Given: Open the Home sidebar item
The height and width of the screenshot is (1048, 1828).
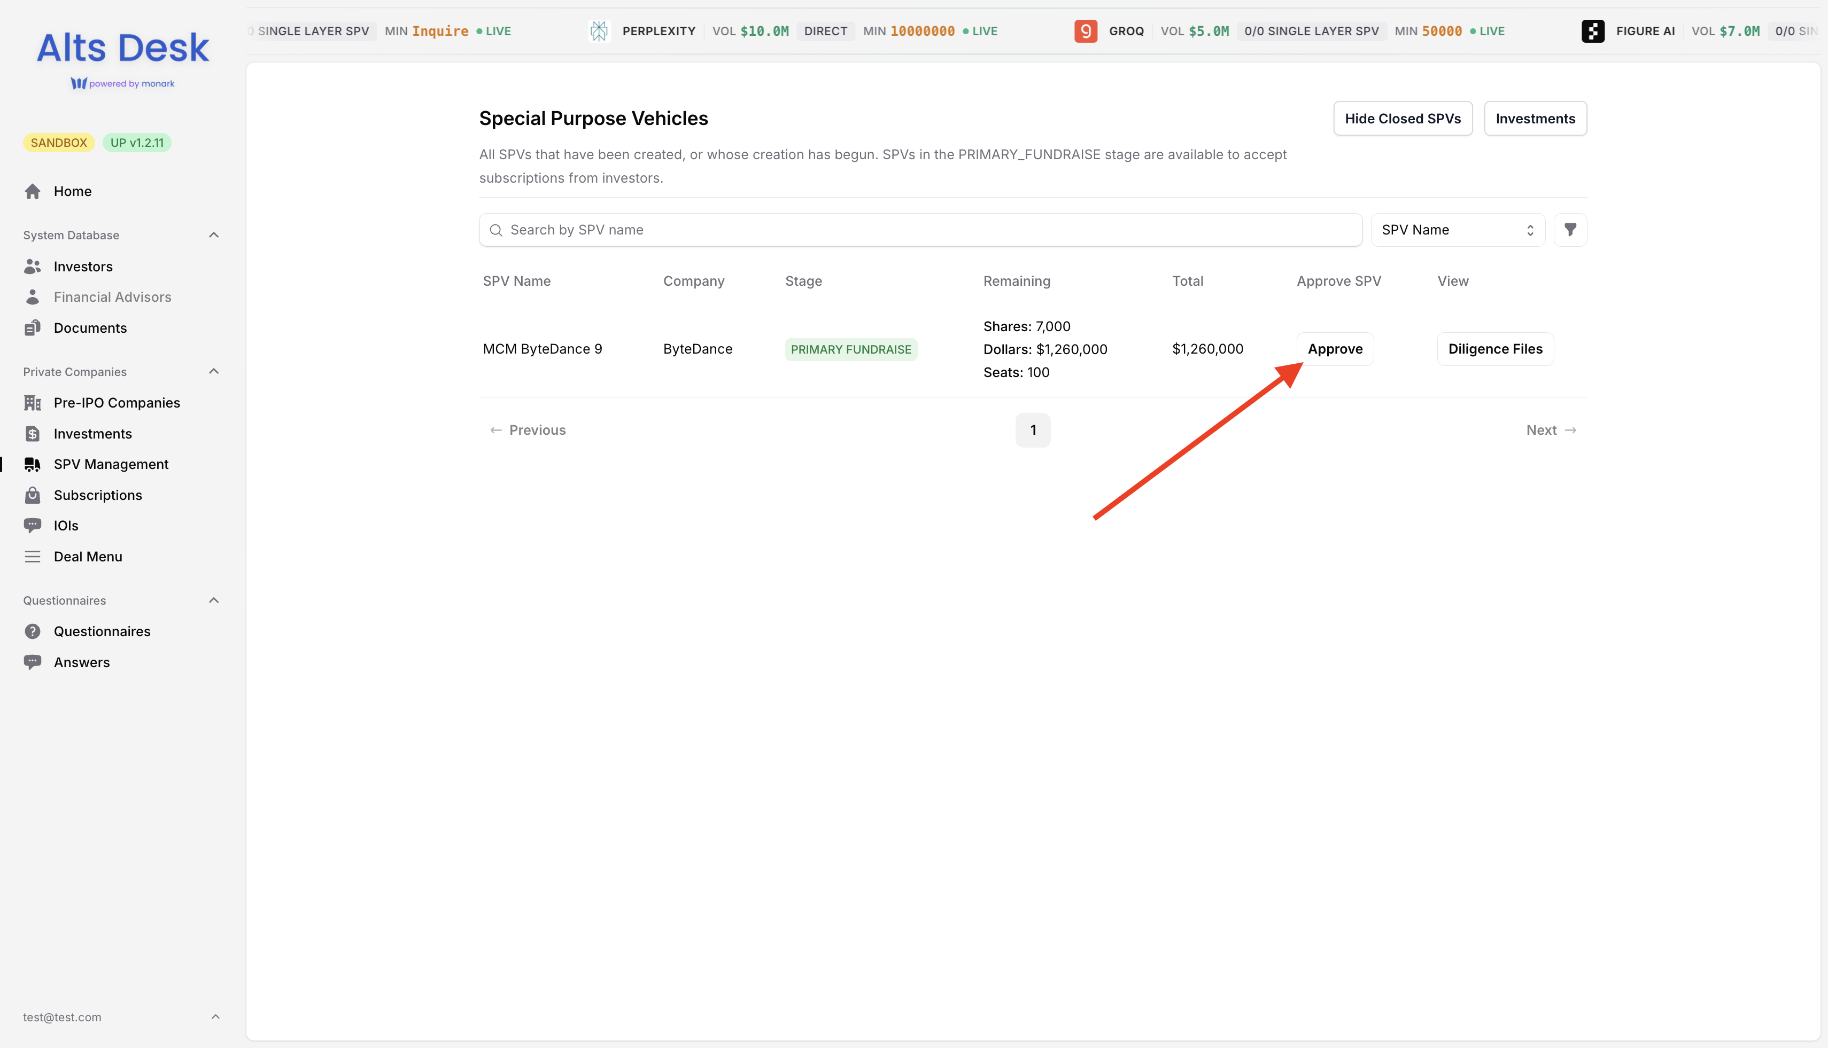Looking at the screenshot, I should [x=72, y=191].
